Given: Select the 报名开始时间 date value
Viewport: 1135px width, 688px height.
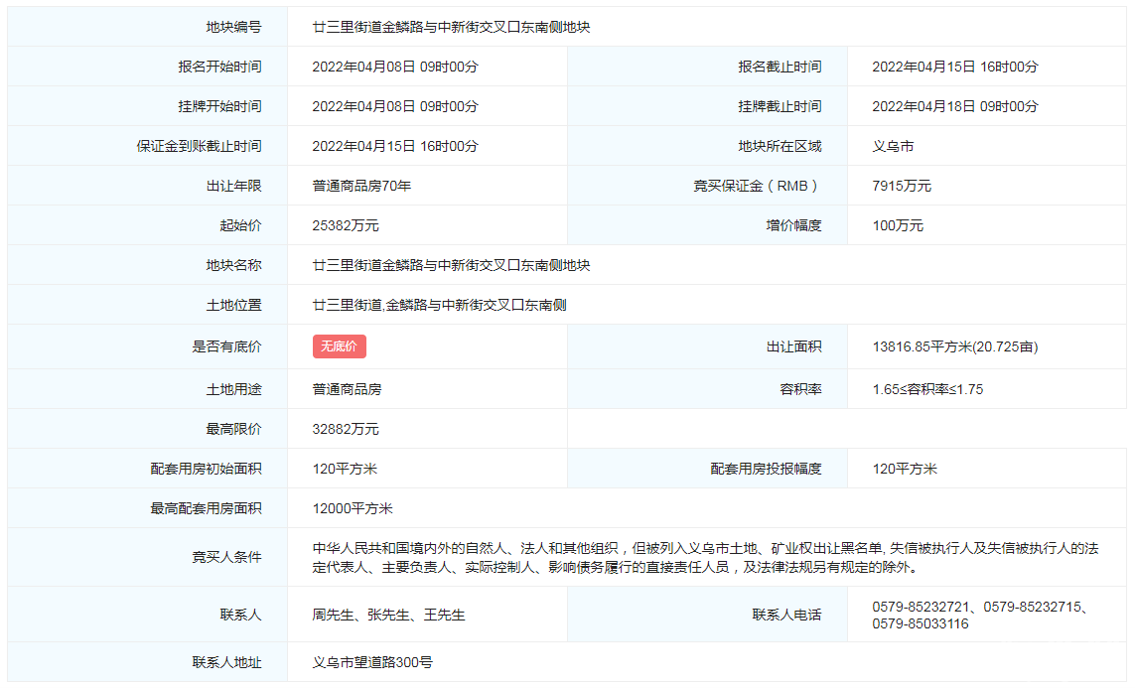Looking at the screenshot, I should point(395,67).
